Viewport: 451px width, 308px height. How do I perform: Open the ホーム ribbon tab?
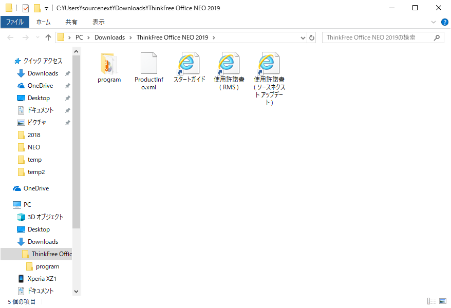point(44,22)
